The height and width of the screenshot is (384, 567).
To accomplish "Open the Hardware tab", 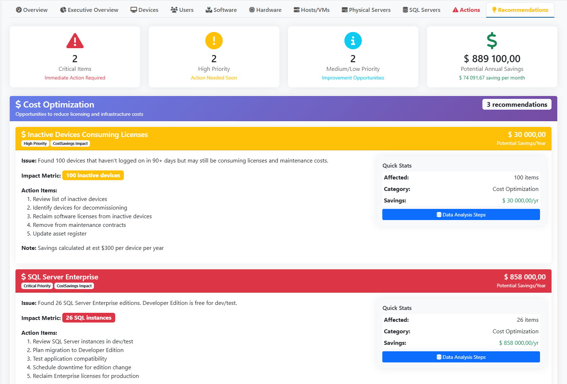I will 265,10.
